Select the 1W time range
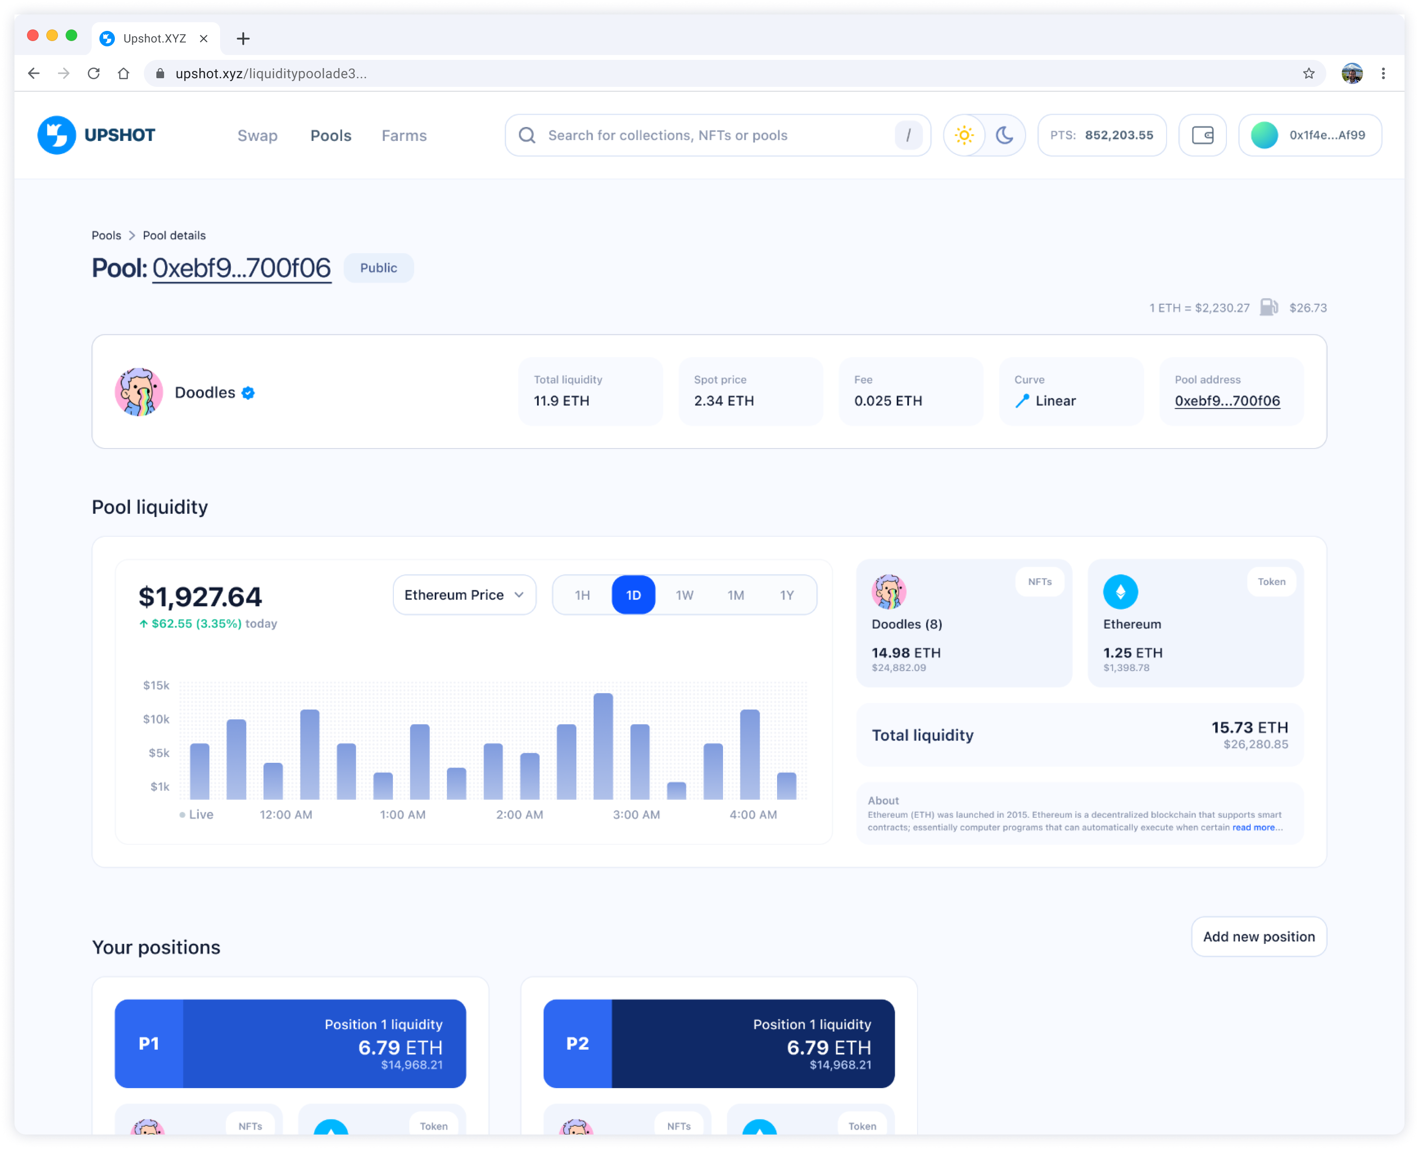Image resolution: width=1419 pixels, height=1149 pixels. (684, 595)
